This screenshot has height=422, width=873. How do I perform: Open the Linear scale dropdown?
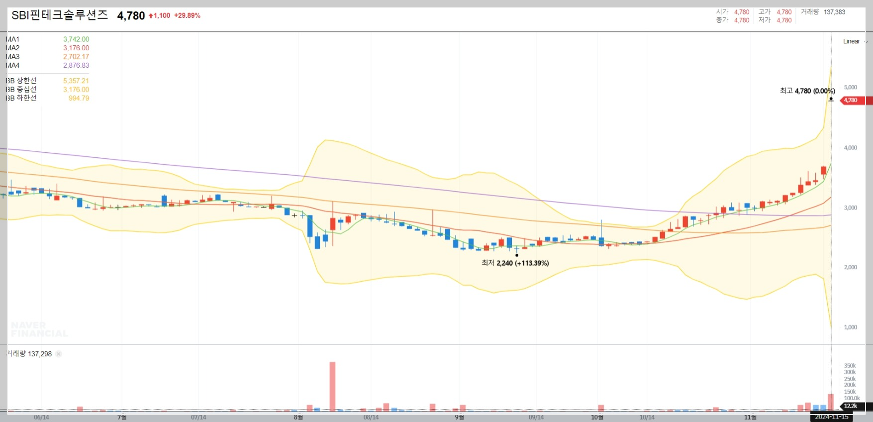[x=855, y=41]
